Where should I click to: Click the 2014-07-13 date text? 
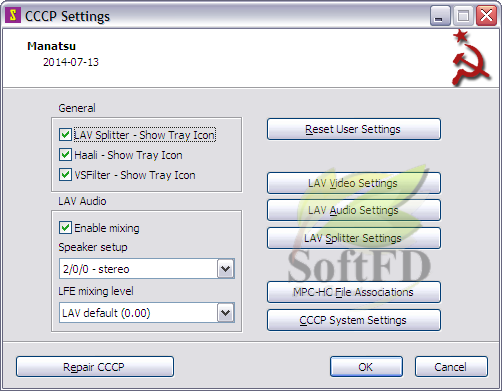71,62
